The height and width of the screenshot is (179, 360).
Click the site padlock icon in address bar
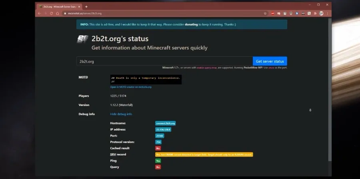[x=65, y=13]
